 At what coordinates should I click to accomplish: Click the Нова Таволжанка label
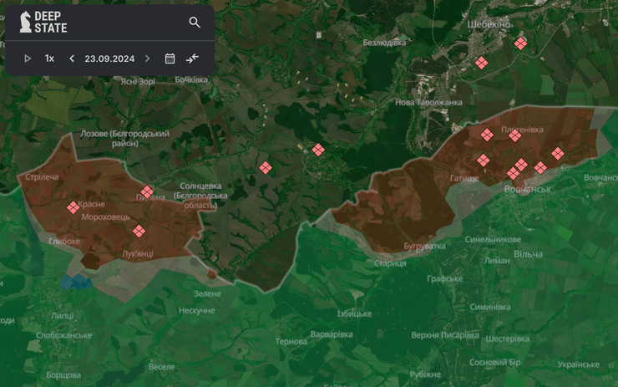(428, 102)
